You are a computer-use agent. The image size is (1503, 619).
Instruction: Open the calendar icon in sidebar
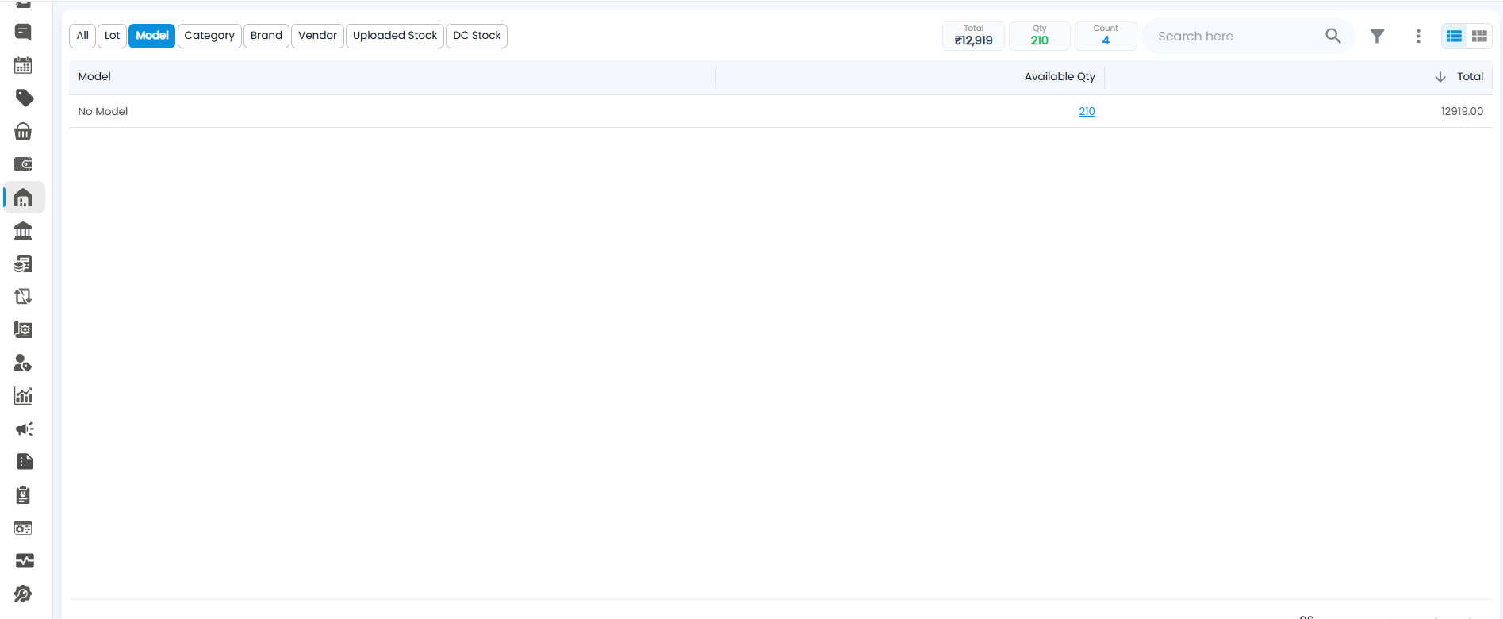pos(24,65)
